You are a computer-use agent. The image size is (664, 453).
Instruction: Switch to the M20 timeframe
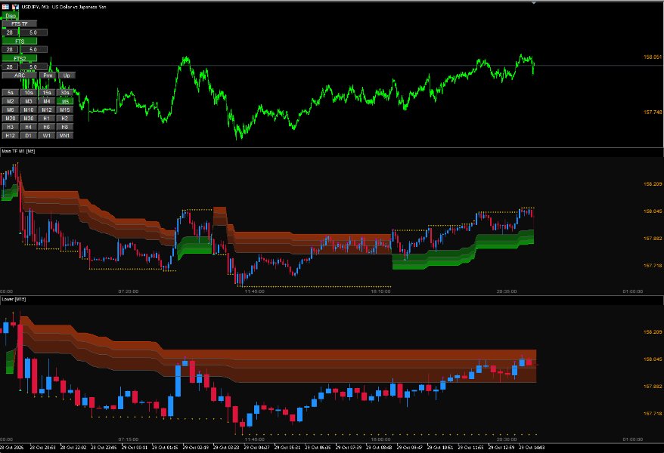pos(10,119)
